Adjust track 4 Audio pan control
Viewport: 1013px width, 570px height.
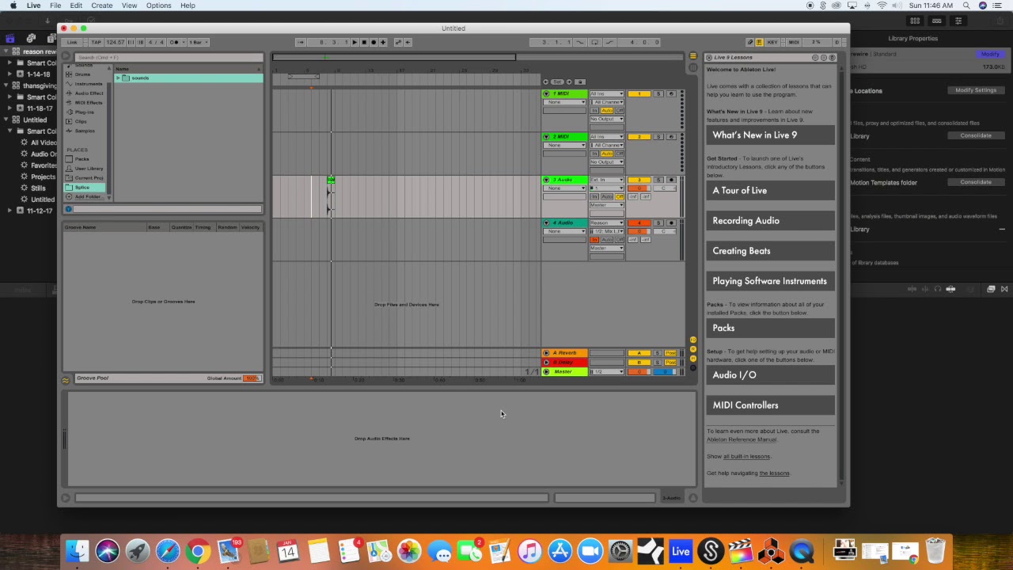[665, 231]
